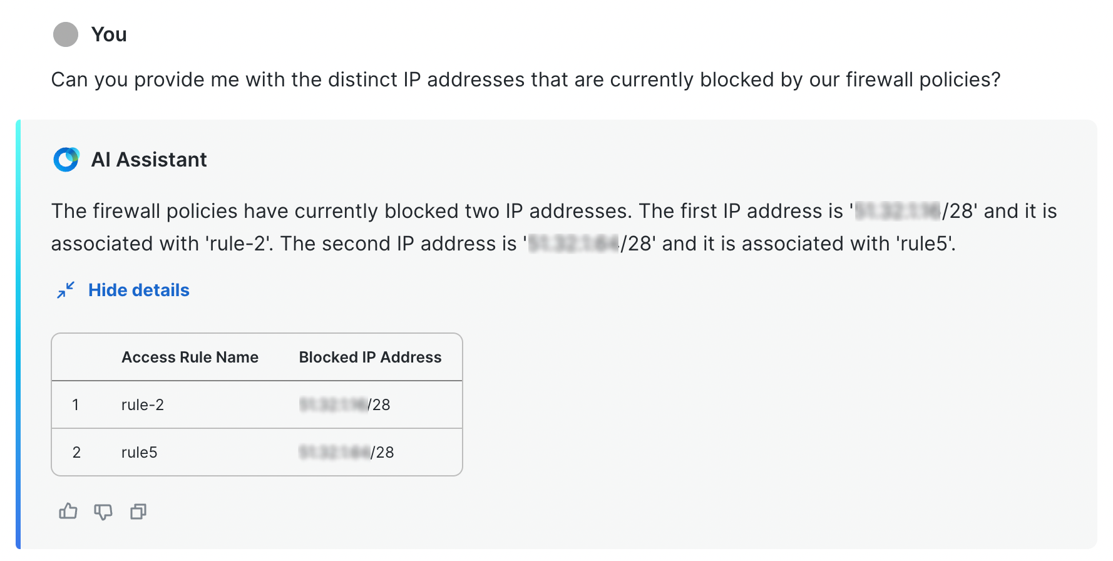The image size is (1113, 561).
Task: Collapse details using the Hide details control
Action: (138, 289)
